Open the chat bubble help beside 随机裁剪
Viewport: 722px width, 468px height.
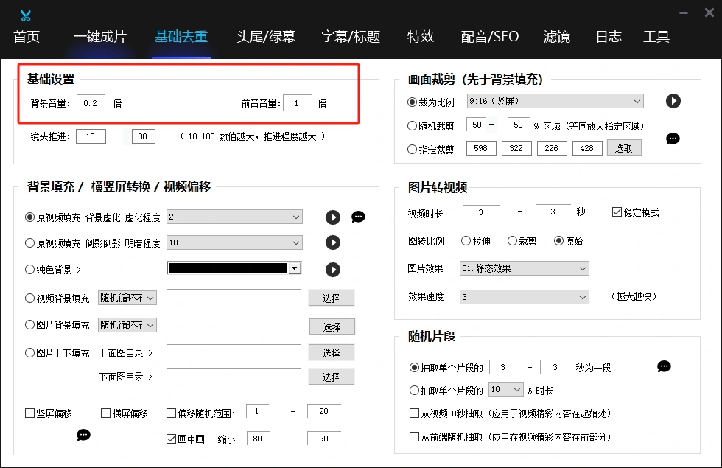coord(673,139)
